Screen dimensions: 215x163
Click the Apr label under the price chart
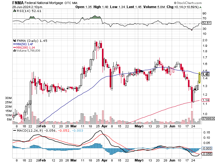click(x=104, y=126)
